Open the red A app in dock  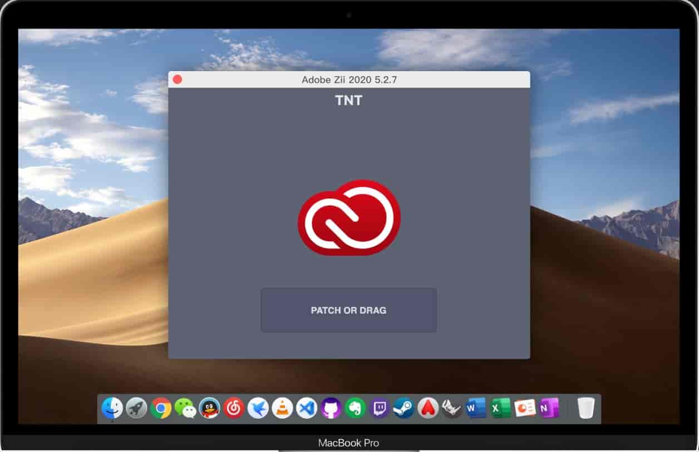pyautogui.click(x=428, y=408)
